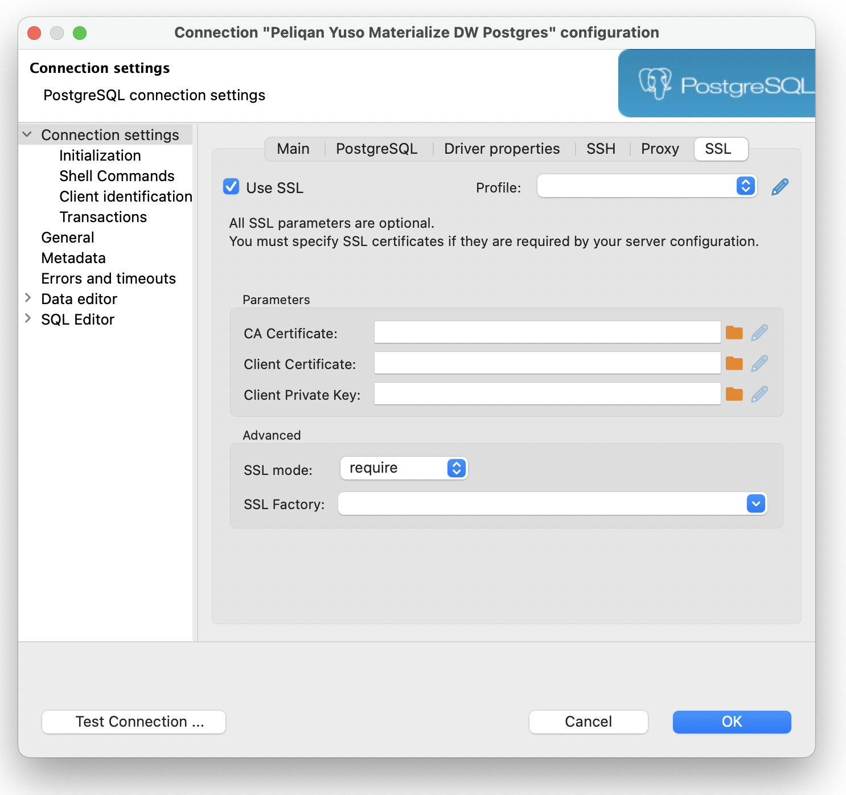
Task: Open the Profile dropdown
Action: coord(647,186)
